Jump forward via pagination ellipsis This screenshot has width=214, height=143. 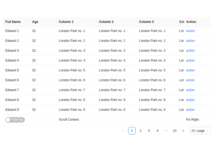pos(166,131)
